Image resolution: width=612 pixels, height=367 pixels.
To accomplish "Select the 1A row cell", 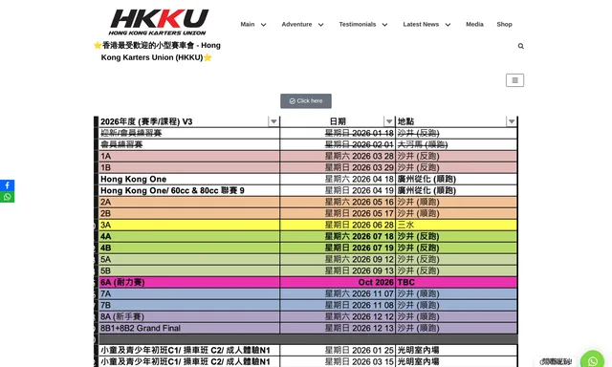I will [x=189, y=156].
